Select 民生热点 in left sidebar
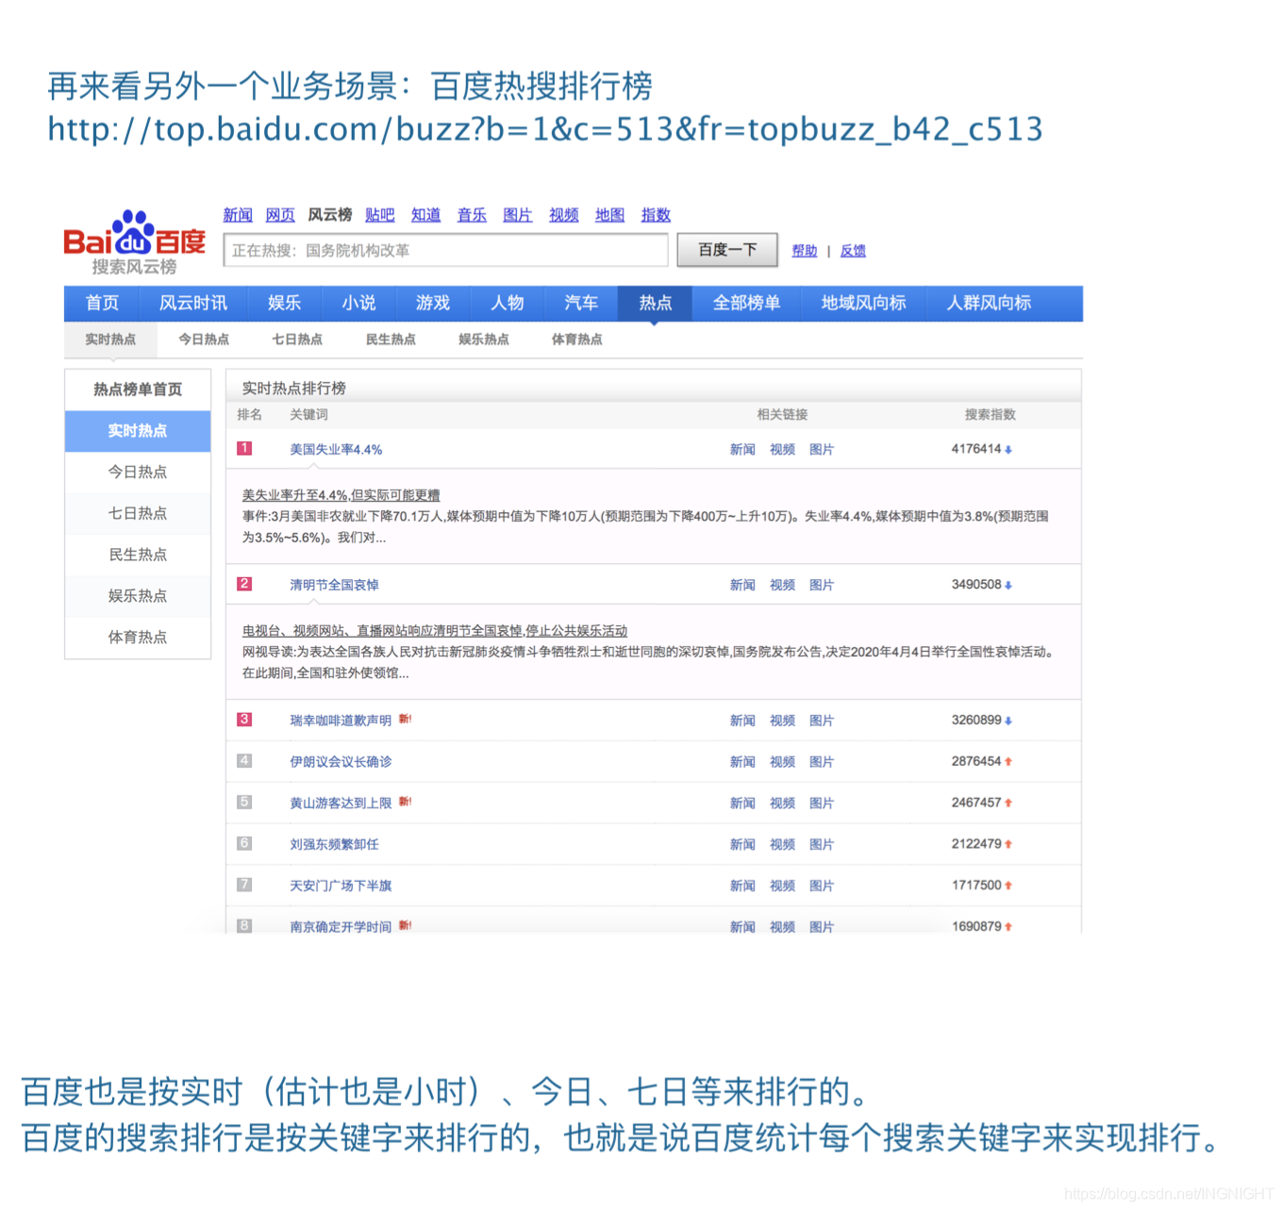The width and height of the screenshot is (1283, 1211). [x=138, y=555]
